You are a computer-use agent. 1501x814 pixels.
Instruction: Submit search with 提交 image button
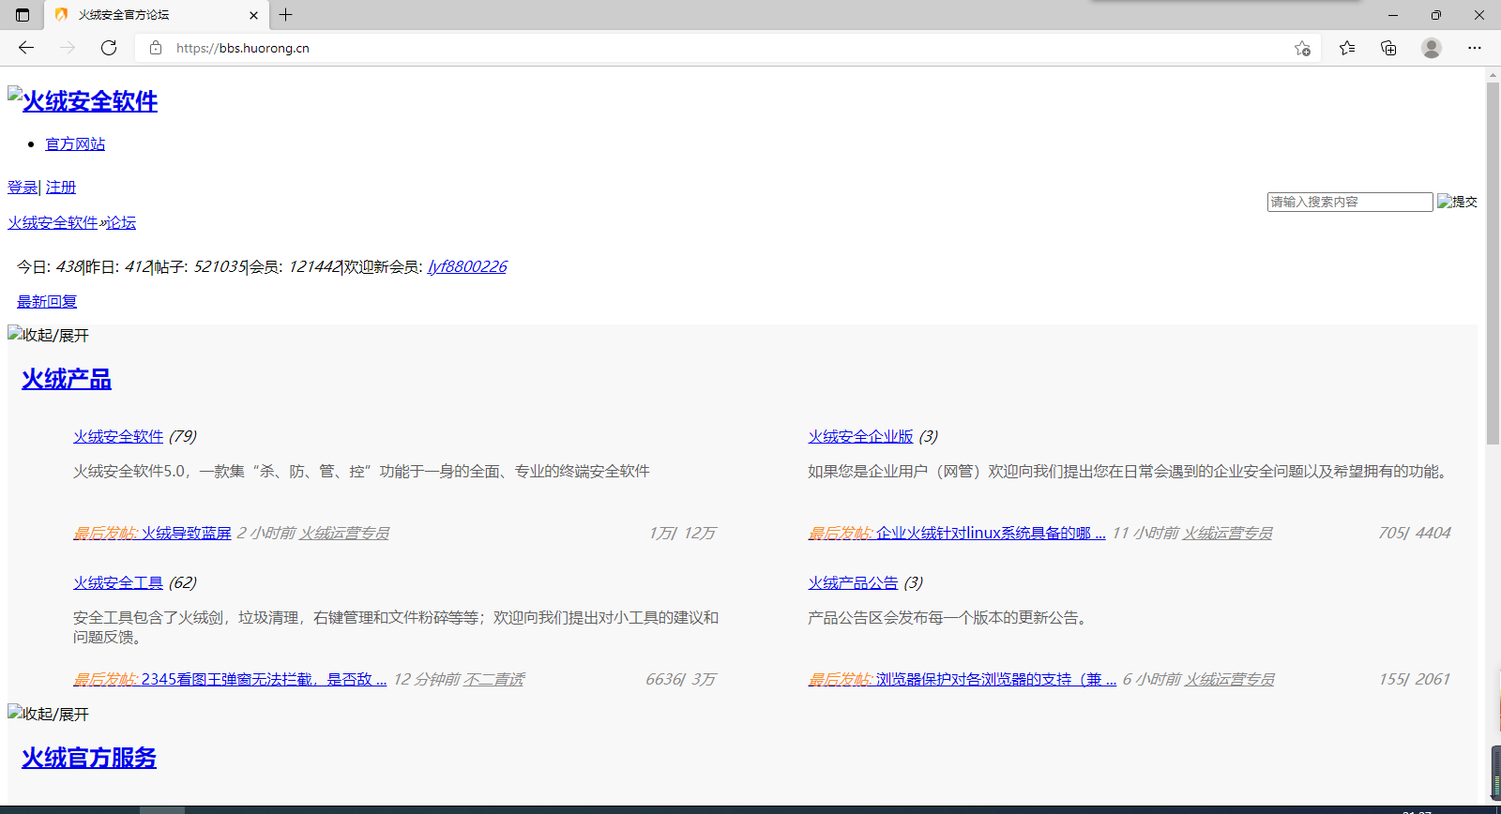click(x=1458, y=202)
